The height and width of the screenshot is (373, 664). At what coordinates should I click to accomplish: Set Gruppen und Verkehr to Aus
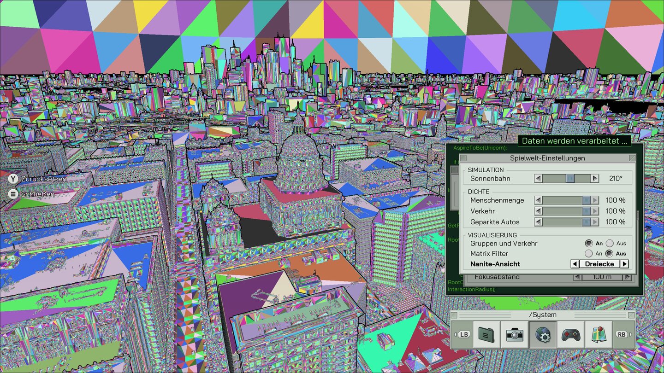[610, 243]
